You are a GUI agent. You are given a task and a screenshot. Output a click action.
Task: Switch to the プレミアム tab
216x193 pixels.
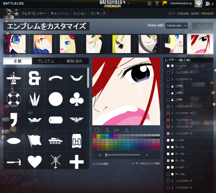click(x=46, y=61)
